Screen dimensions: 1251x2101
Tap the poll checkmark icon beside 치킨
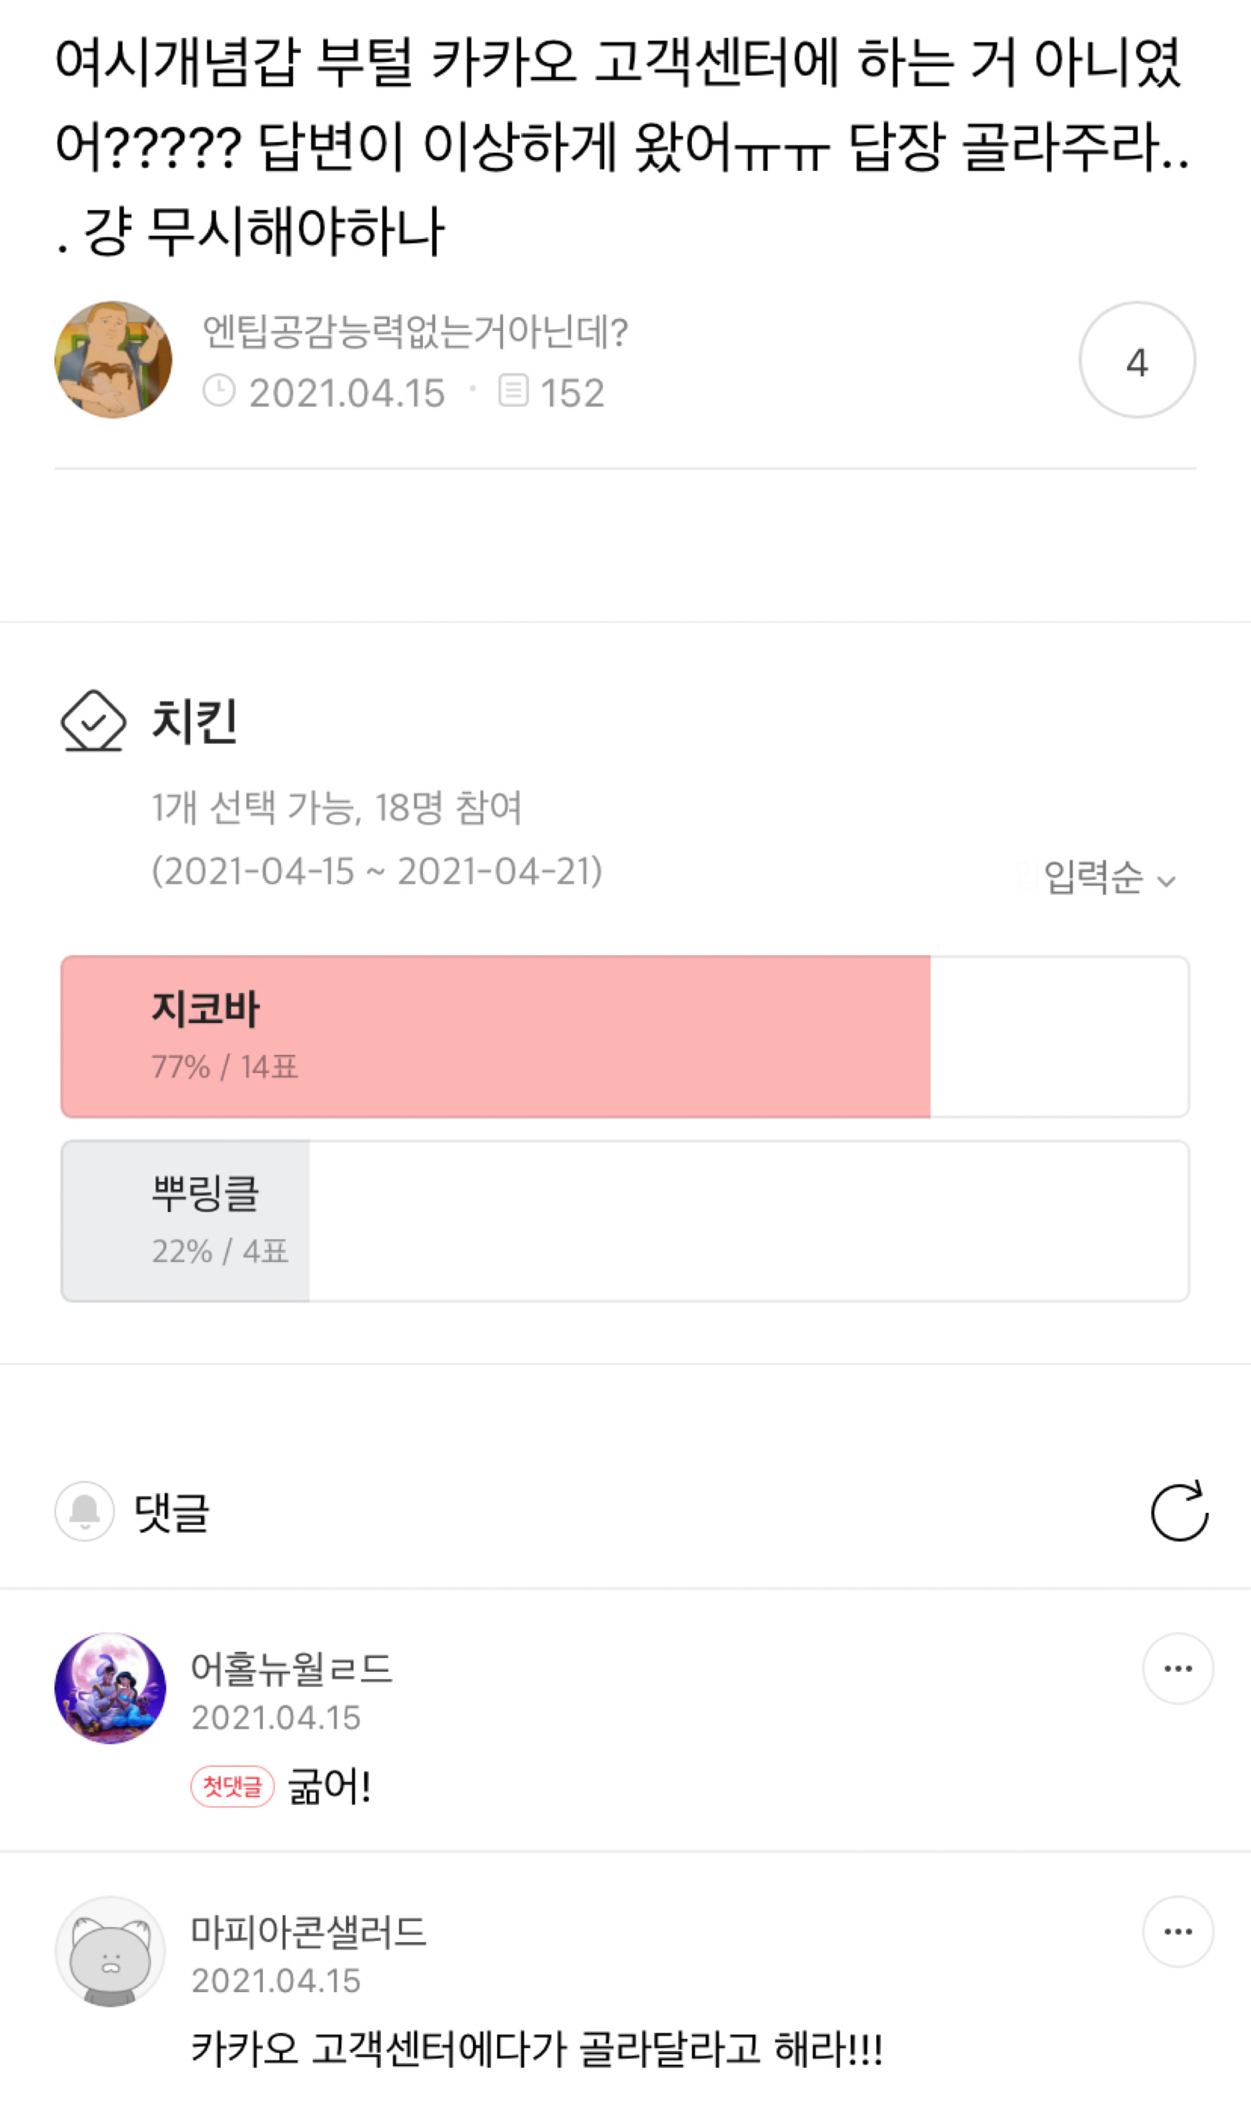93,721
